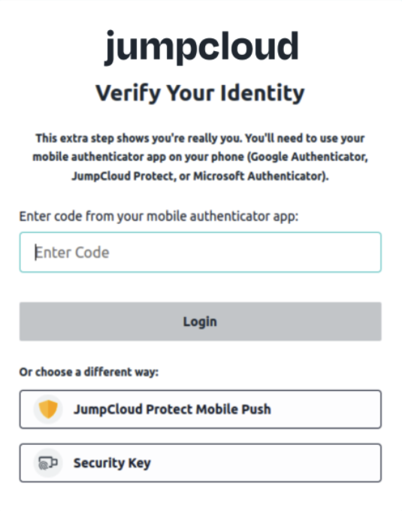Screen dimensions: 402x511
Task: Click the Verify Your Identity heading
Action: tap(200, 93)
